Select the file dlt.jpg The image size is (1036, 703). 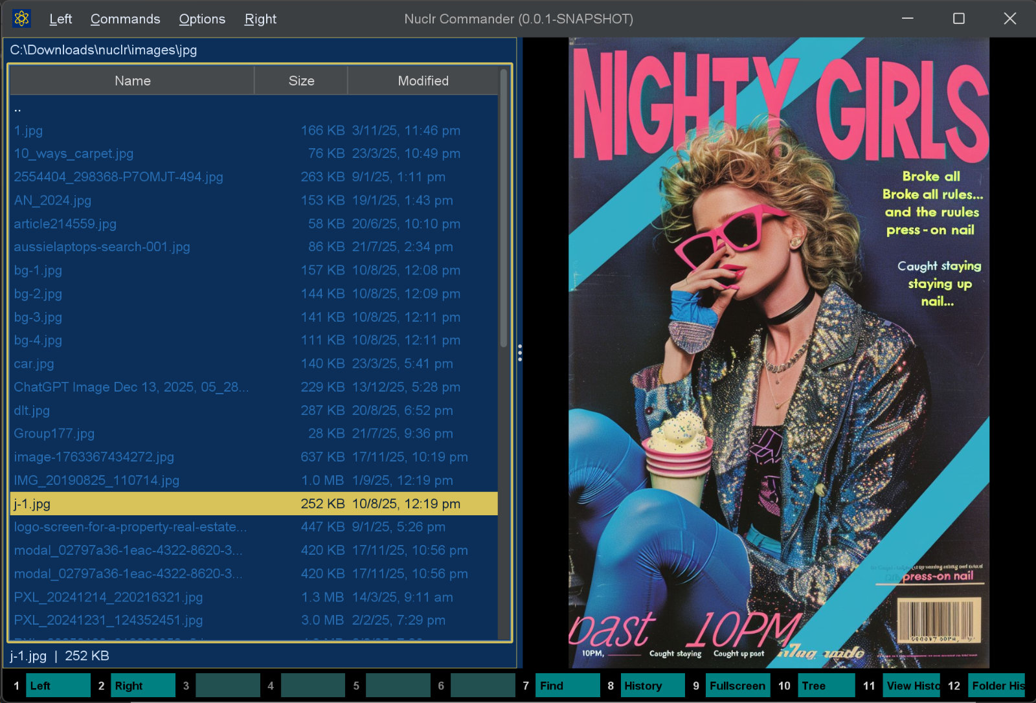coord(254,410)
